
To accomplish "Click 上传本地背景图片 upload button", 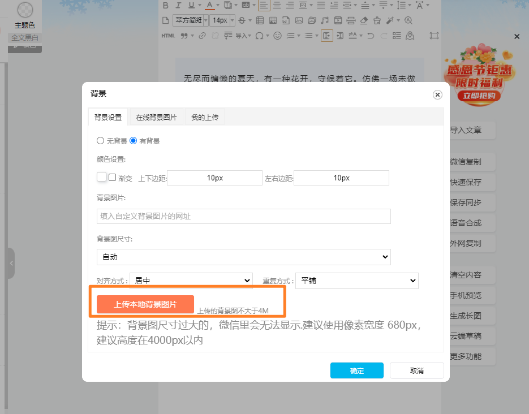I will [x=145, y=304].
